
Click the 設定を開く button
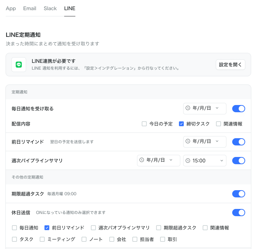click(230, 65)
